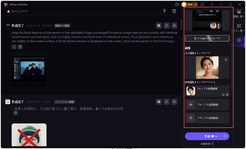Image resolution: width=246 pixels, height=149 pixels.
Task: Click the template preview image at panel top
Action: [207, 20]
